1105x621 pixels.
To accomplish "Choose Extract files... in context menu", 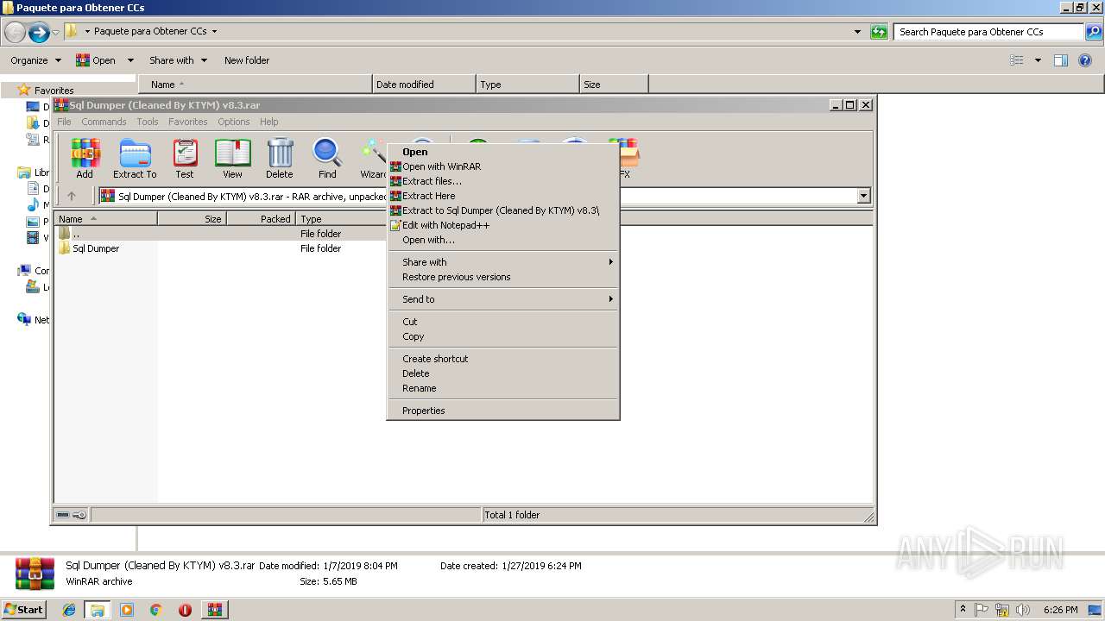I will click(502, 181).
